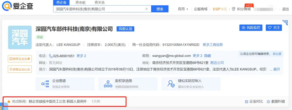Click the 暂无网址 website value
The width and height of the screenshot is (292, 110).
(56, 63)
